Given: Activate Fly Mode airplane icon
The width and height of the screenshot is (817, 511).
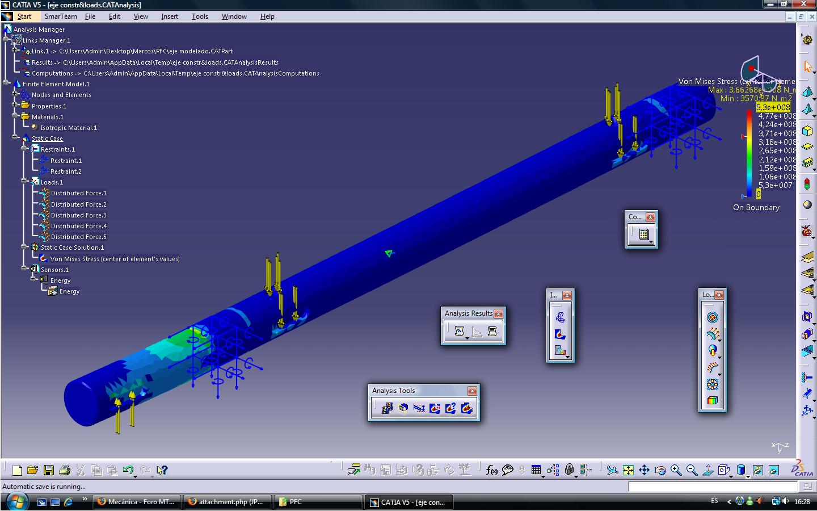Looking at the screenshot, I should pyautogui.click(x=612, y=470).
